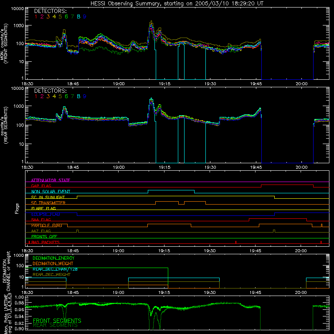Click 'DETECTORS:' legend heading in front segments panel
The image size is (334, 334).
click(x=50, y=11)
